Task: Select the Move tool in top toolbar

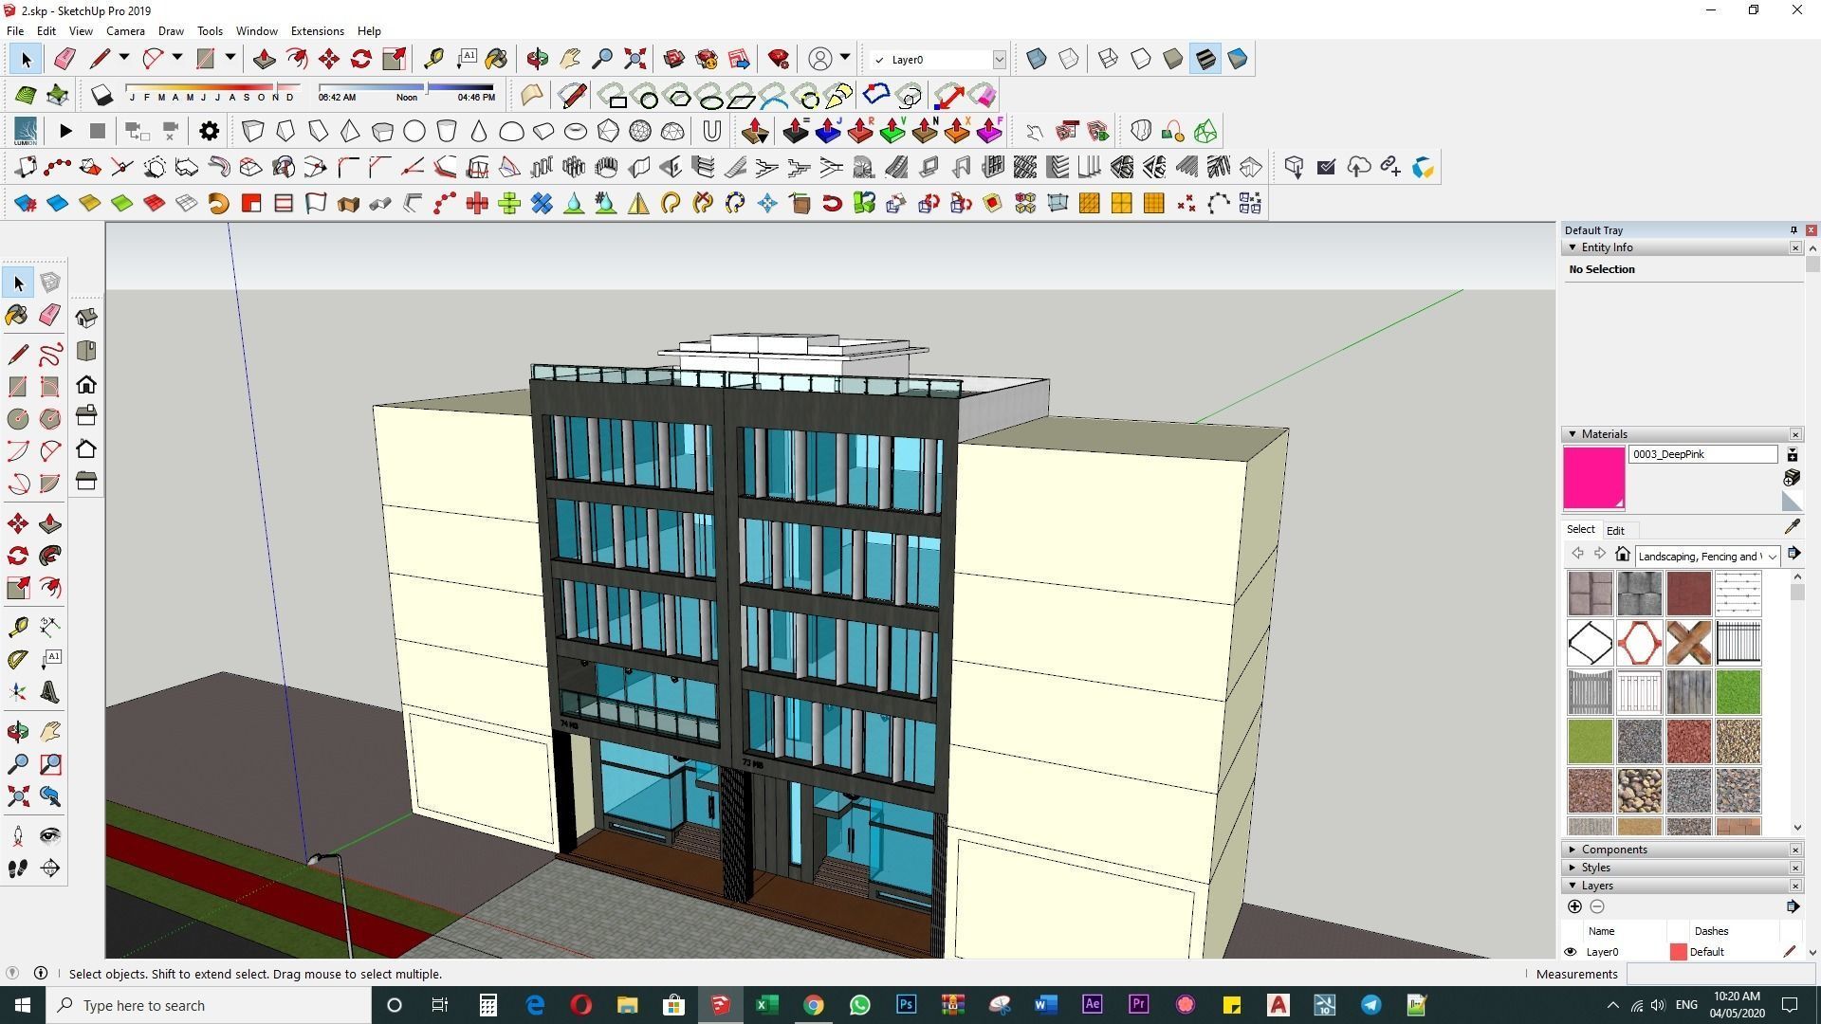Action: 329,60
